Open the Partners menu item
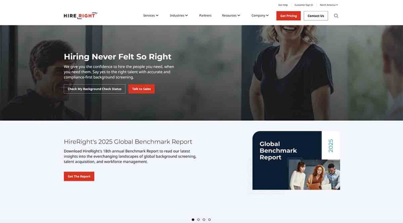The image size is (403, 223). [205, 16]
